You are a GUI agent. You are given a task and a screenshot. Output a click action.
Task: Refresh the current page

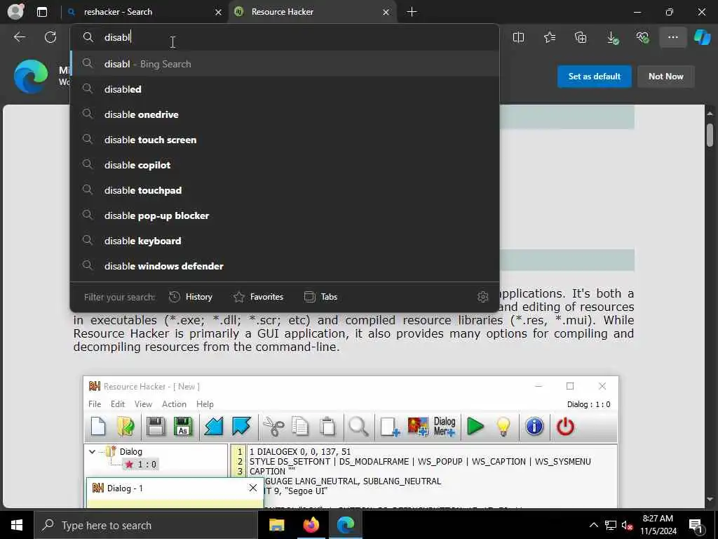(50, 37)
